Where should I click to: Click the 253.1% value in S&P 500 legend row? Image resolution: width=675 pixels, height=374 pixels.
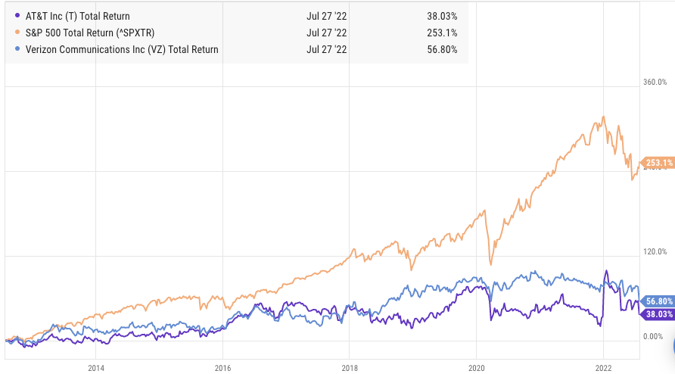coord(444,33)
